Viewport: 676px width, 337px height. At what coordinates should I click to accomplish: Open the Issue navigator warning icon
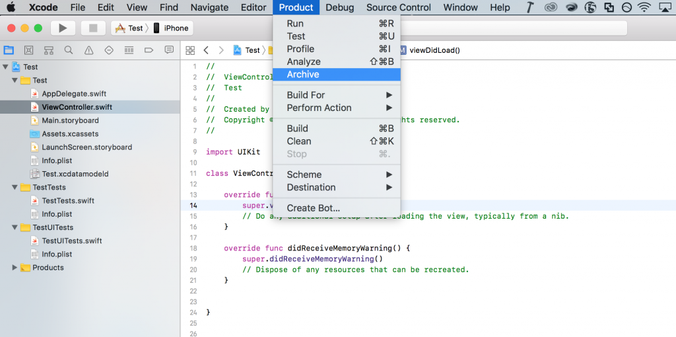point(89,50)
